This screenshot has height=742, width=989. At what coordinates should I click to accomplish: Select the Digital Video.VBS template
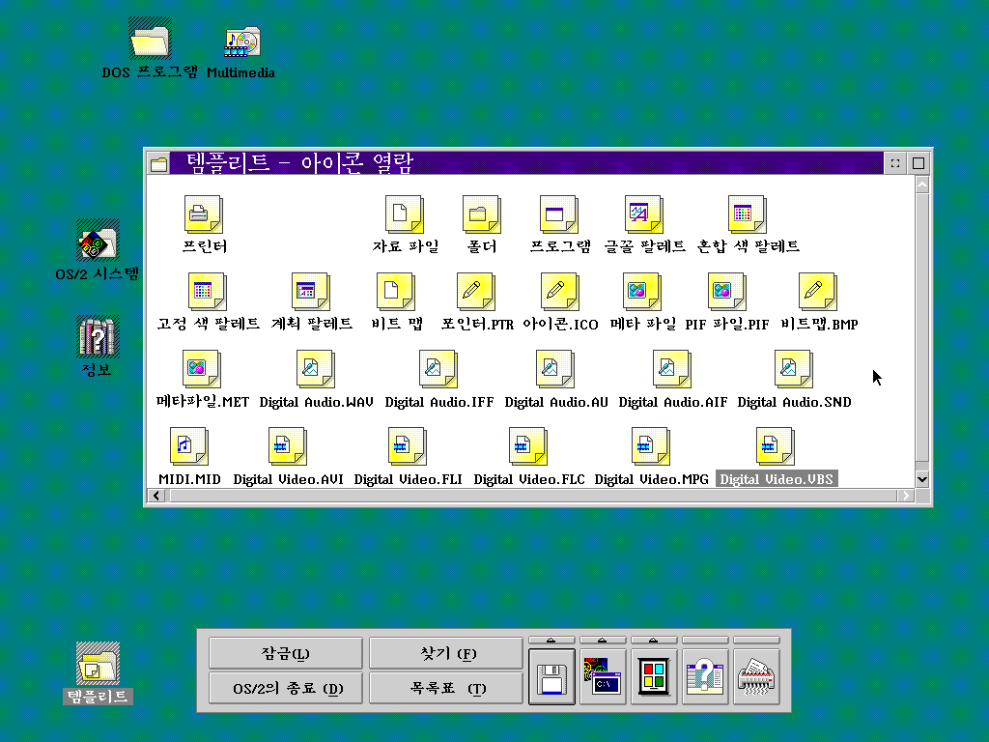tap(776, 446)
